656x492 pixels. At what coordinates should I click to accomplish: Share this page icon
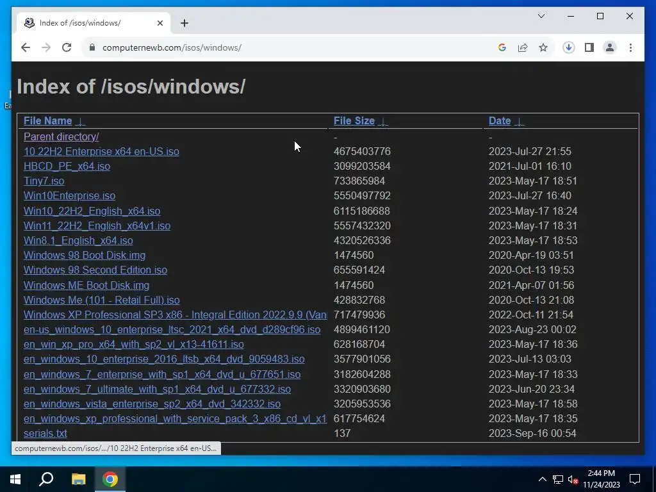point(523,47)
